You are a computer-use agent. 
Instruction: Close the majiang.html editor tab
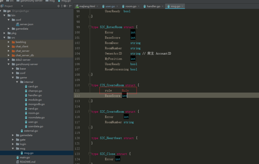[97, 6]
